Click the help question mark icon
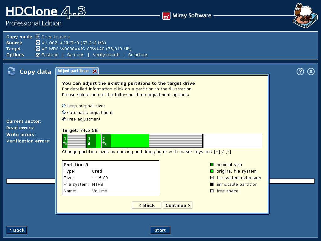Viewport: 321px width, 241px height. pos(300,72)
